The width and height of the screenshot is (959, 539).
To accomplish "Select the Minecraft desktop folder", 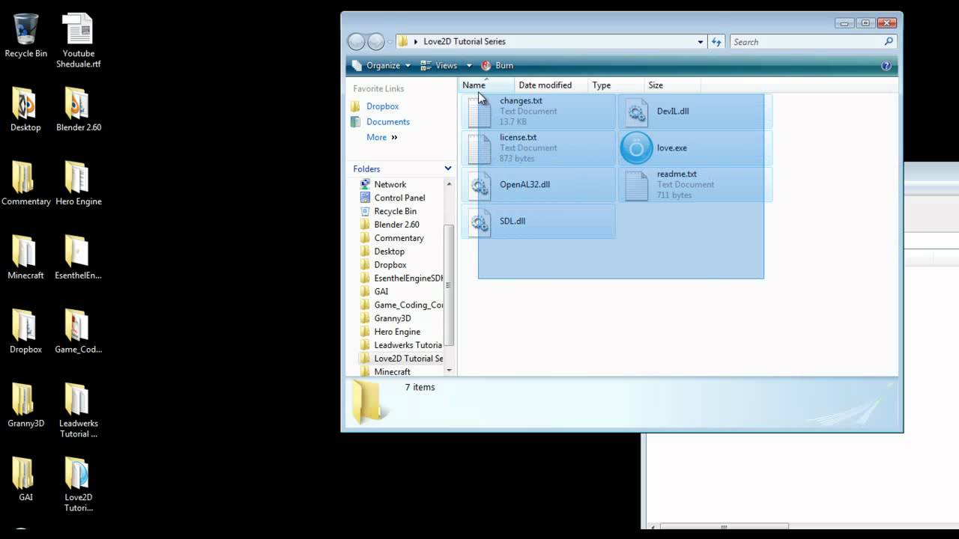I will (x=25, y=258).
